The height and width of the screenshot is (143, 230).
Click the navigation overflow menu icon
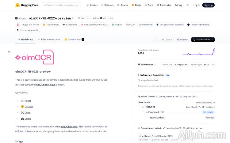(188, 5)
